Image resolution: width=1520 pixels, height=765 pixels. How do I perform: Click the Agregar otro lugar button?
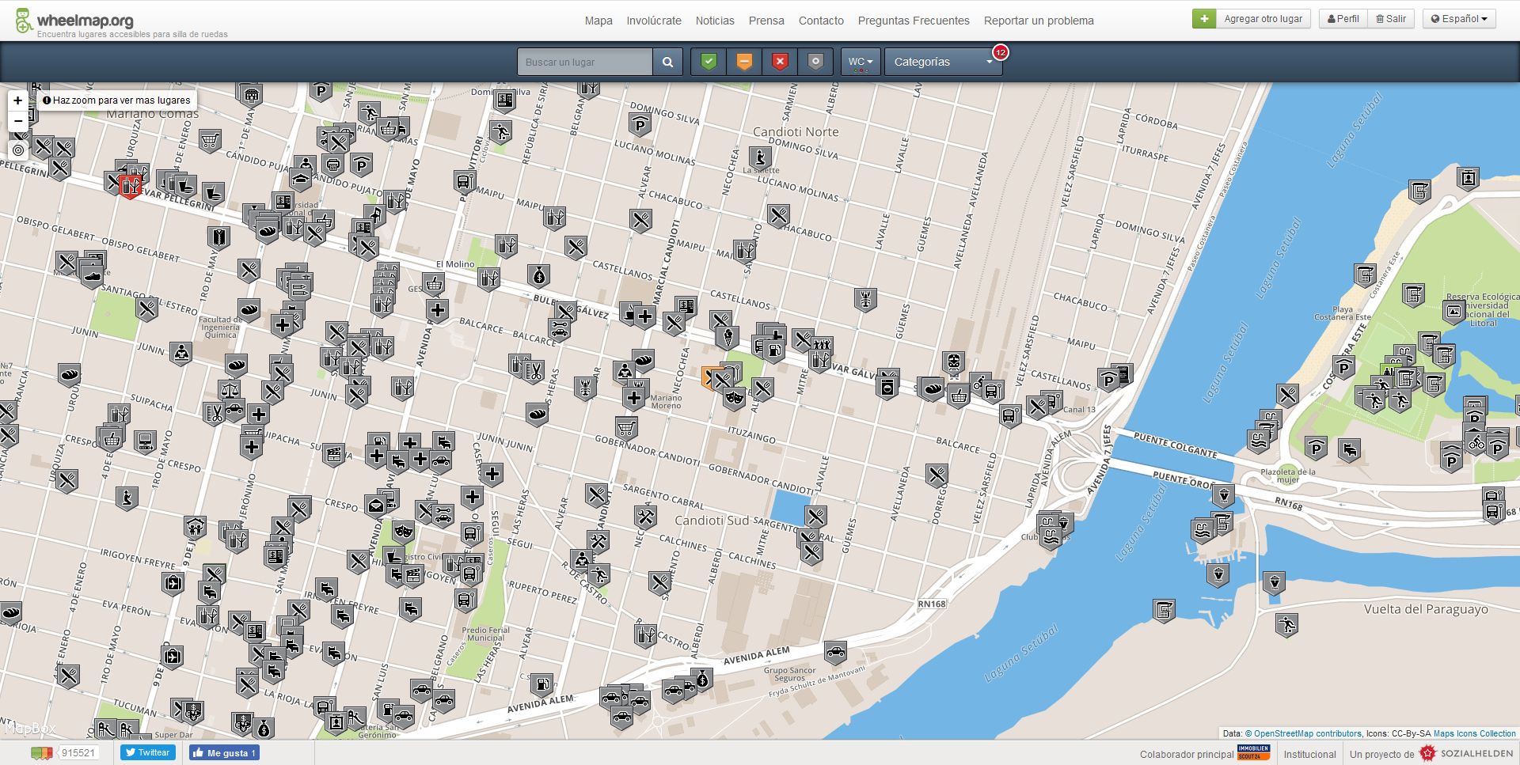tap(1252, 19)
